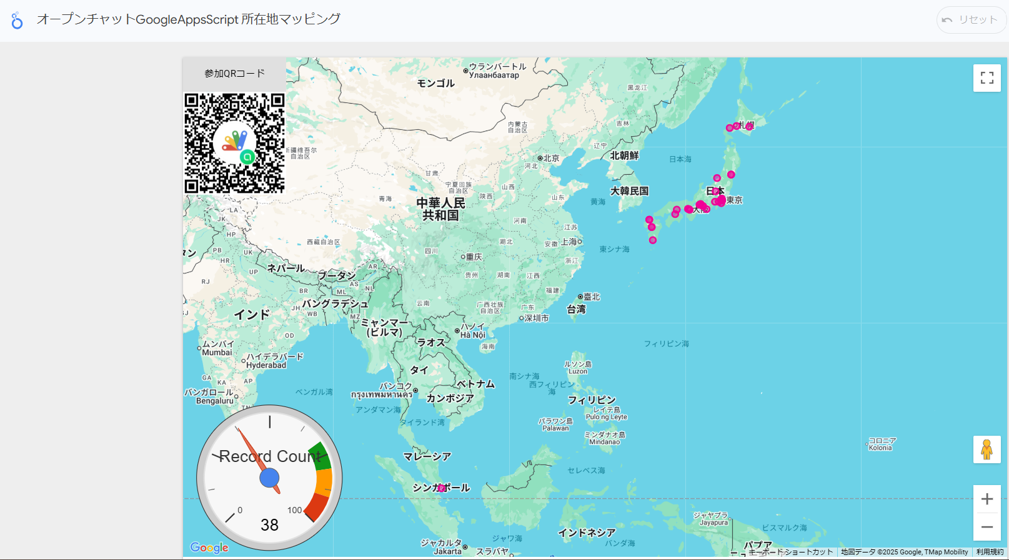This screenshot has height=560, width=1009.
Task: Click the green zone of the gauge
Action: point(319,456)
